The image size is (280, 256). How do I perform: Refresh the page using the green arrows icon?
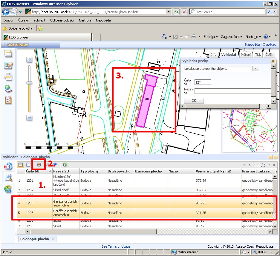[x=176, y=12]
